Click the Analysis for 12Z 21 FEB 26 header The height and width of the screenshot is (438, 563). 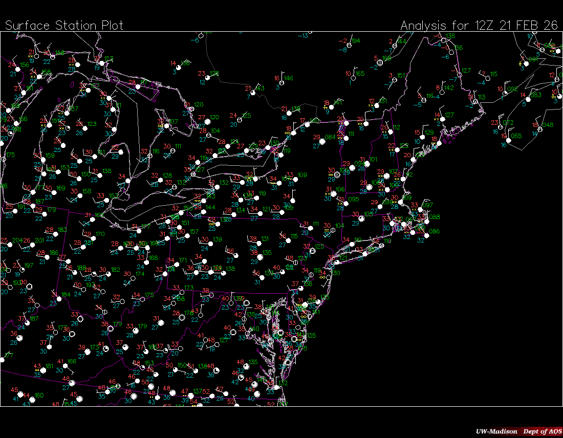coord(479,26)
